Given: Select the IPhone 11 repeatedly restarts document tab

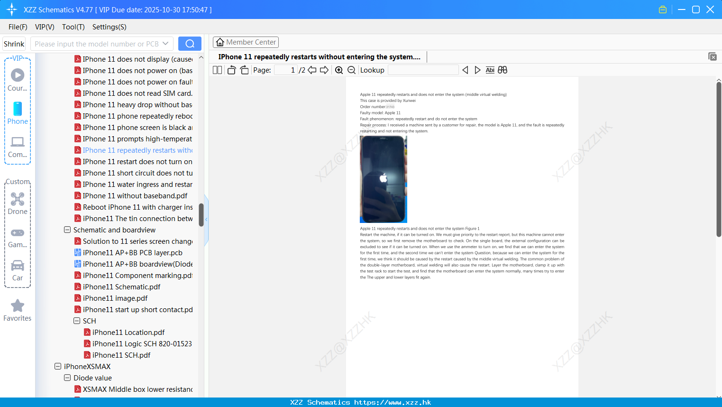Looking at the screenshot, I should tap(320, 57).
